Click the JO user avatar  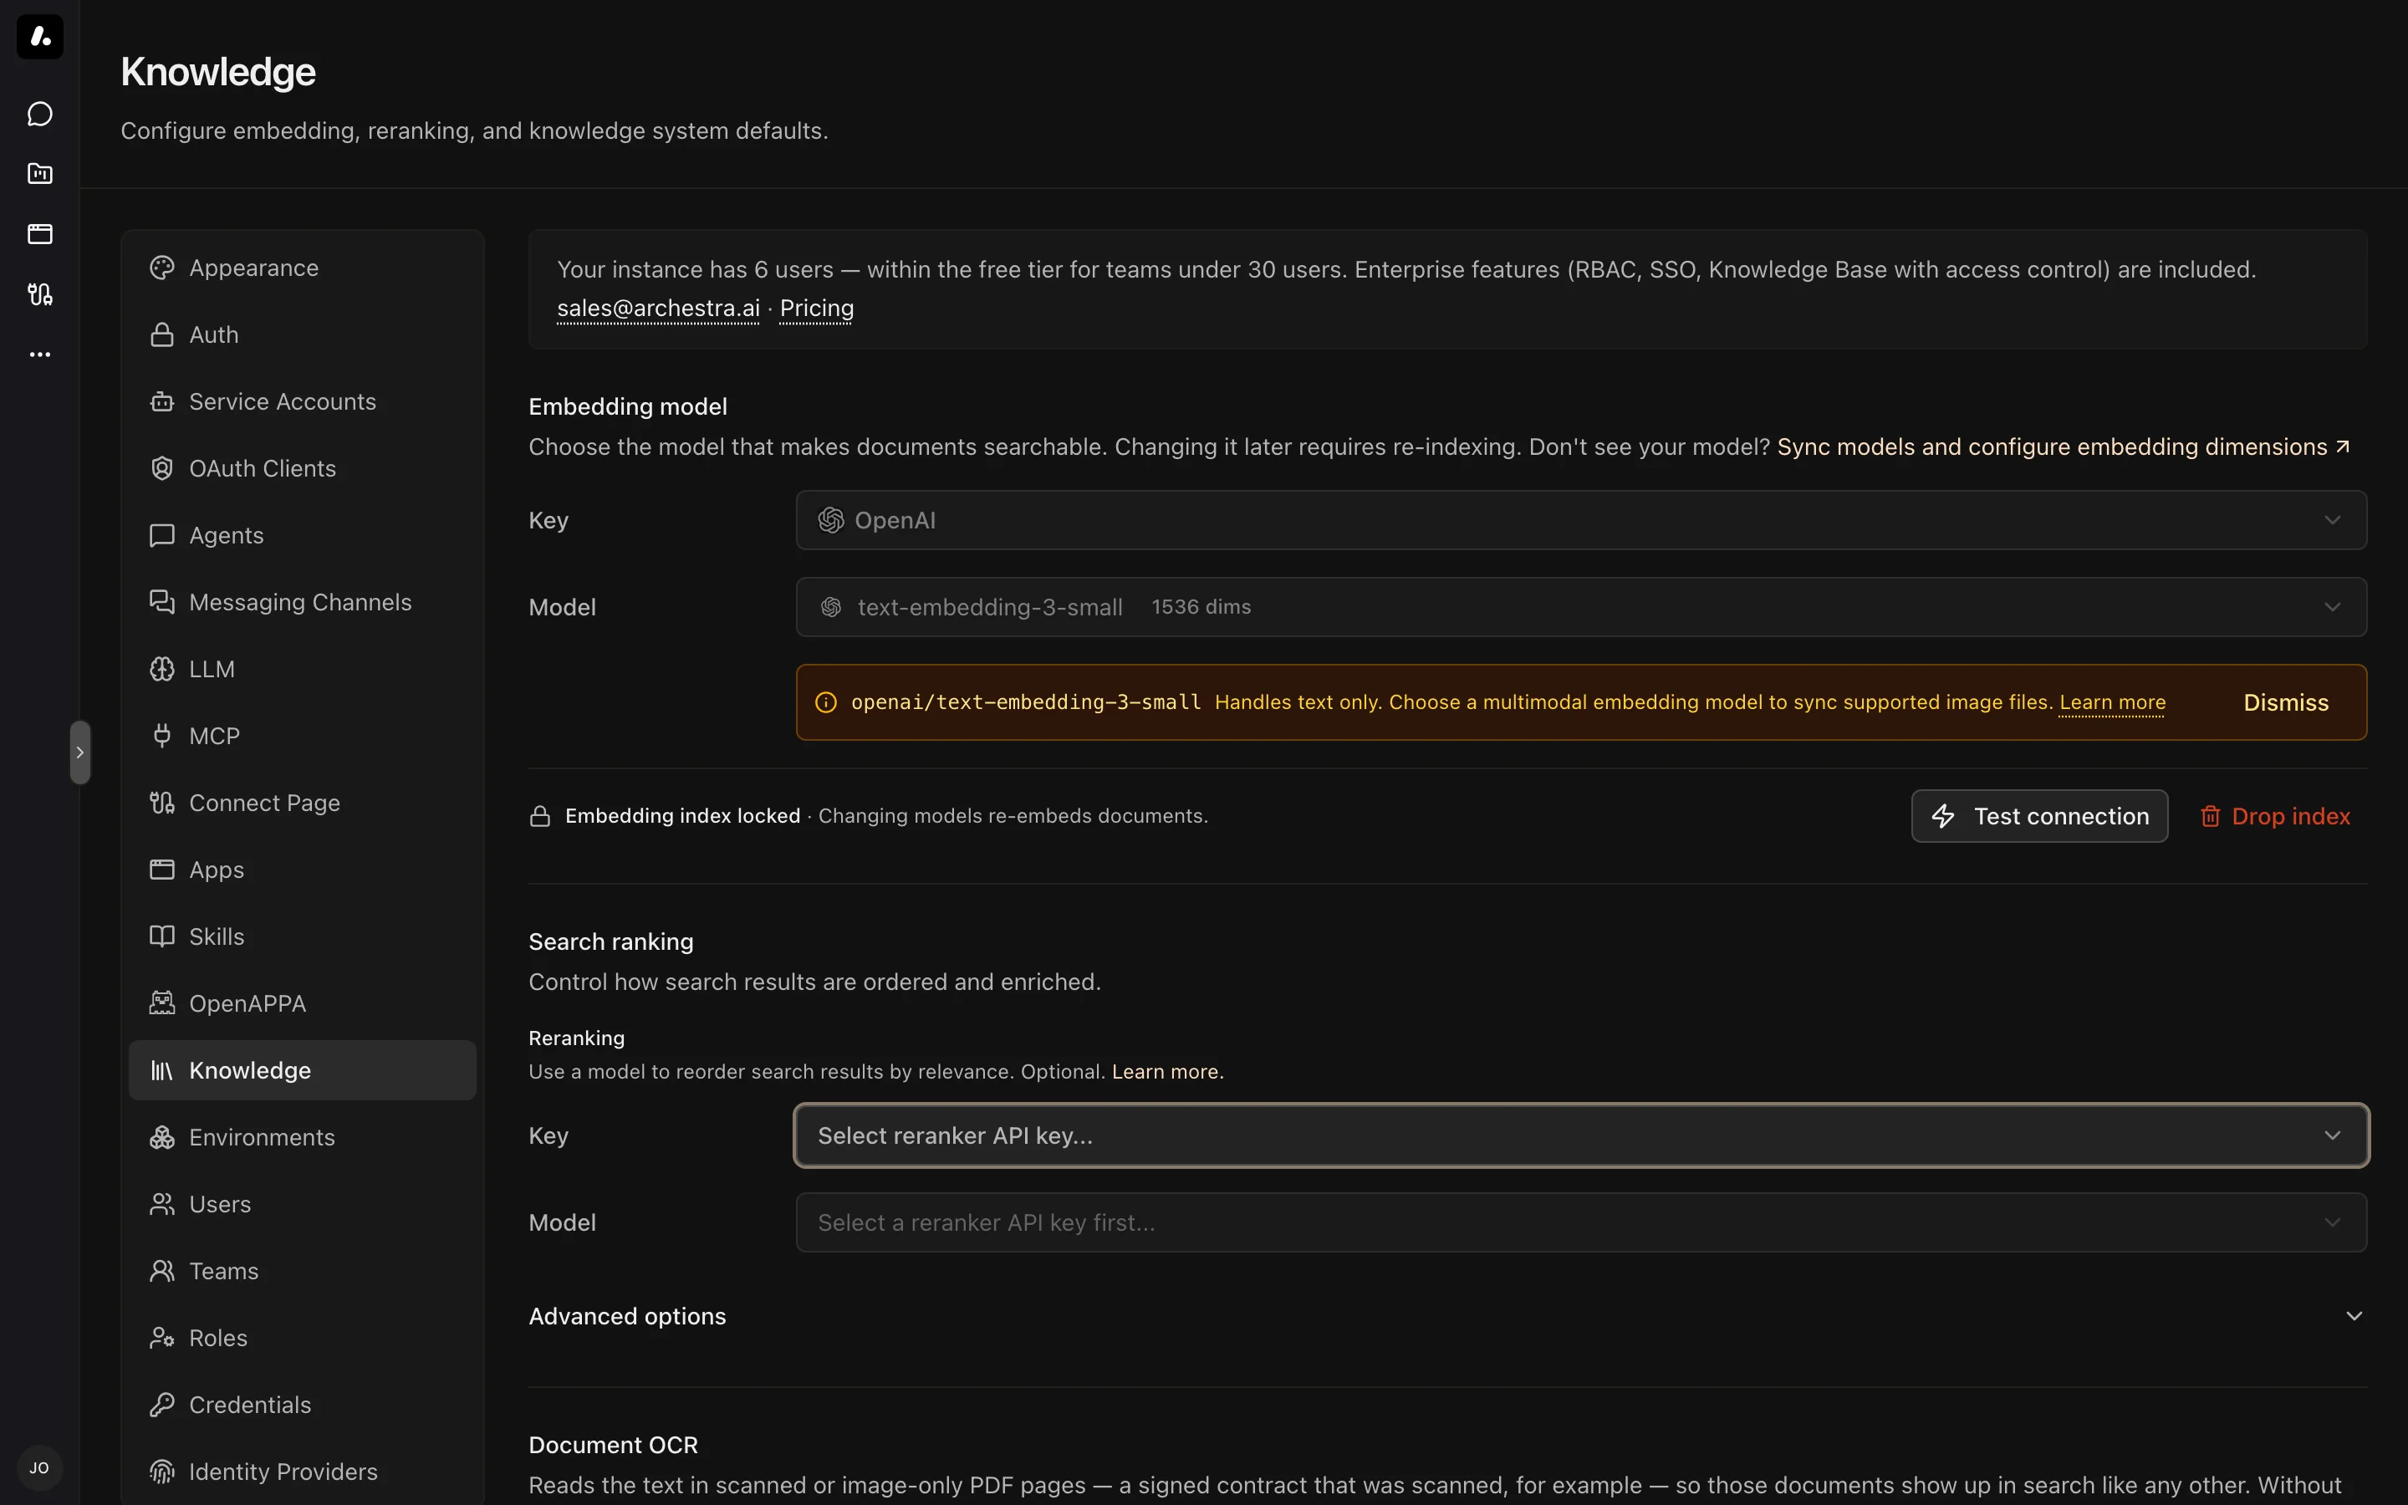tap(40, 1468)
